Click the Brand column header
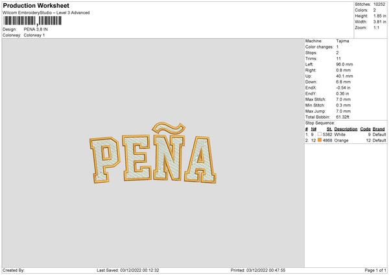 [x=379, y=129]
